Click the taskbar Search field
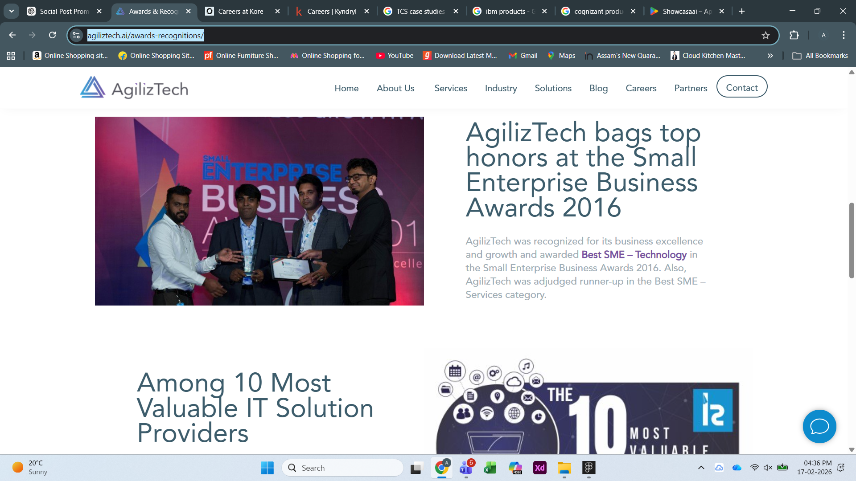This screenshot has height=481, width=856. pos(342,468)
